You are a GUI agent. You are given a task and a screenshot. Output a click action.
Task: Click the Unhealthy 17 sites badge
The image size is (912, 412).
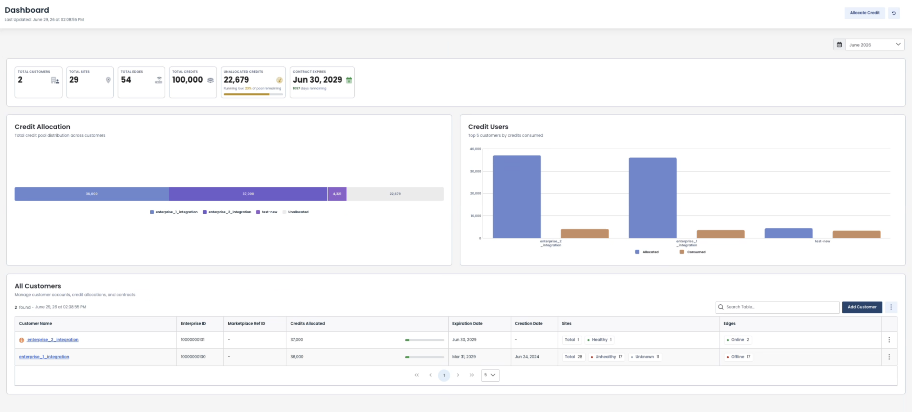[x=606, y=357]
